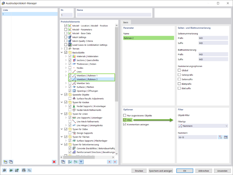This screenshot has width=233, height=175.
Task: Click the Terrain icon
Action: tap(70, 49)
